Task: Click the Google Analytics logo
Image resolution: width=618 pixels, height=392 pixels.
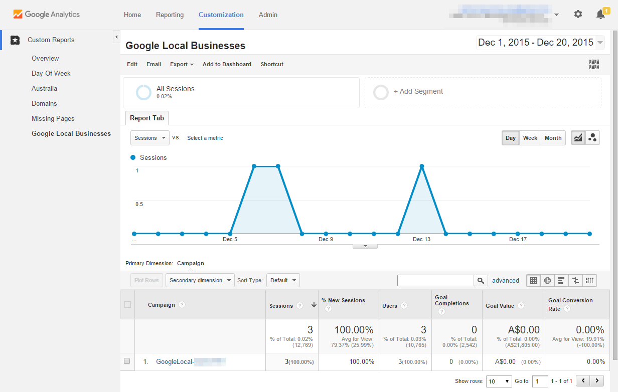Action: point(46,15)
